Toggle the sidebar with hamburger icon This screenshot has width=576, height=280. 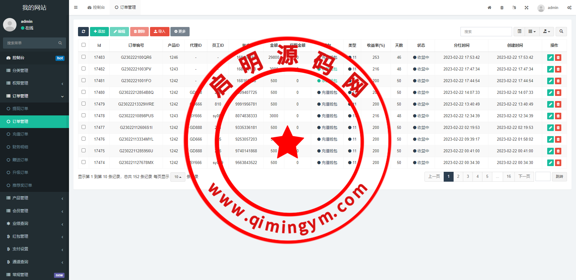click(76, 7)
